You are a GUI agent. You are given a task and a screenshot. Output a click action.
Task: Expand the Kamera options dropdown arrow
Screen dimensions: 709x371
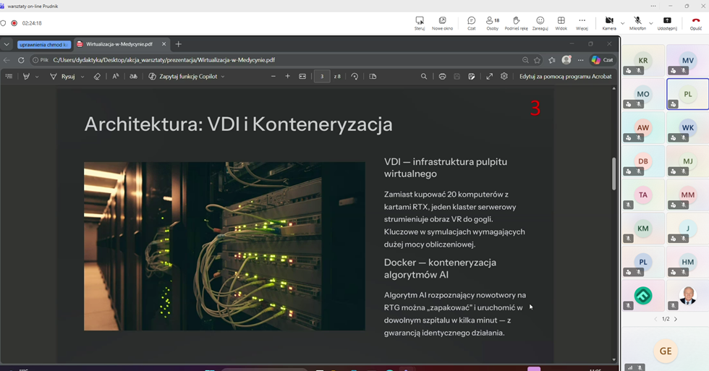pyautogui.click(x=622, y=23)
